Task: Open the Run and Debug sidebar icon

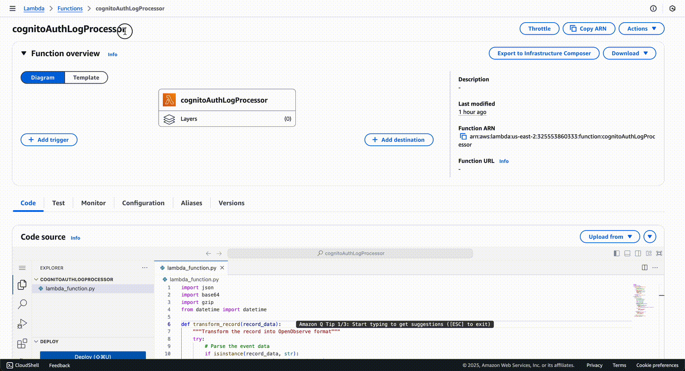Action: tap(22, 323)
